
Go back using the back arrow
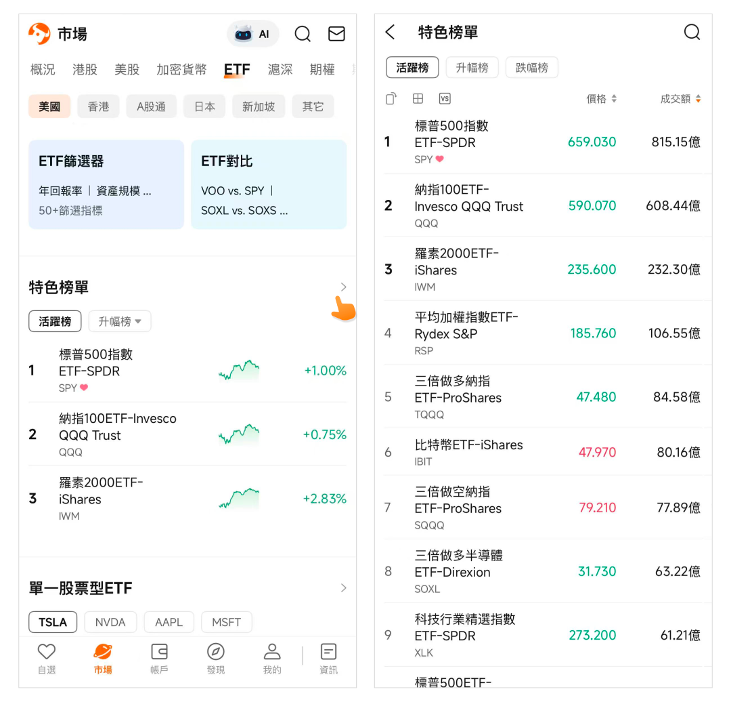(390, 33)
